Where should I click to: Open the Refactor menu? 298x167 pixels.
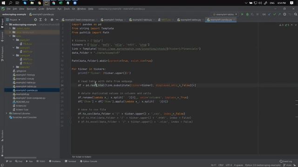click(x=51, y=9)
